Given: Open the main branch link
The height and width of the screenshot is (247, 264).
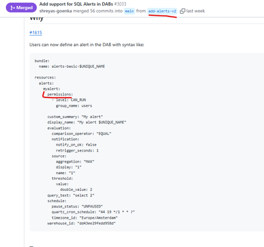Looking at the screenshot, I should [129, 11].
